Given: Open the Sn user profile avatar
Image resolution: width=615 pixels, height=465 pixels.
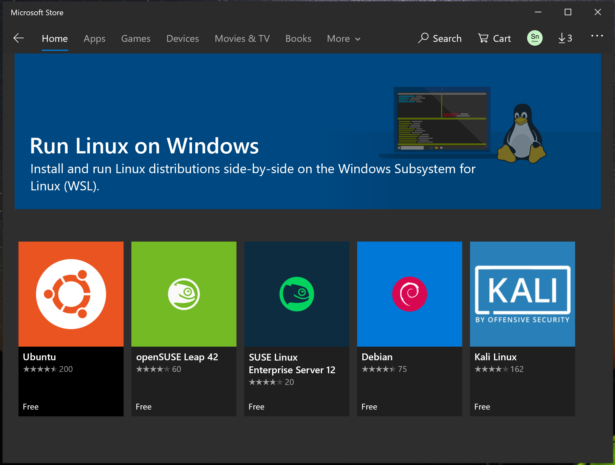Looking at the screenshot, I should [535, 38].
